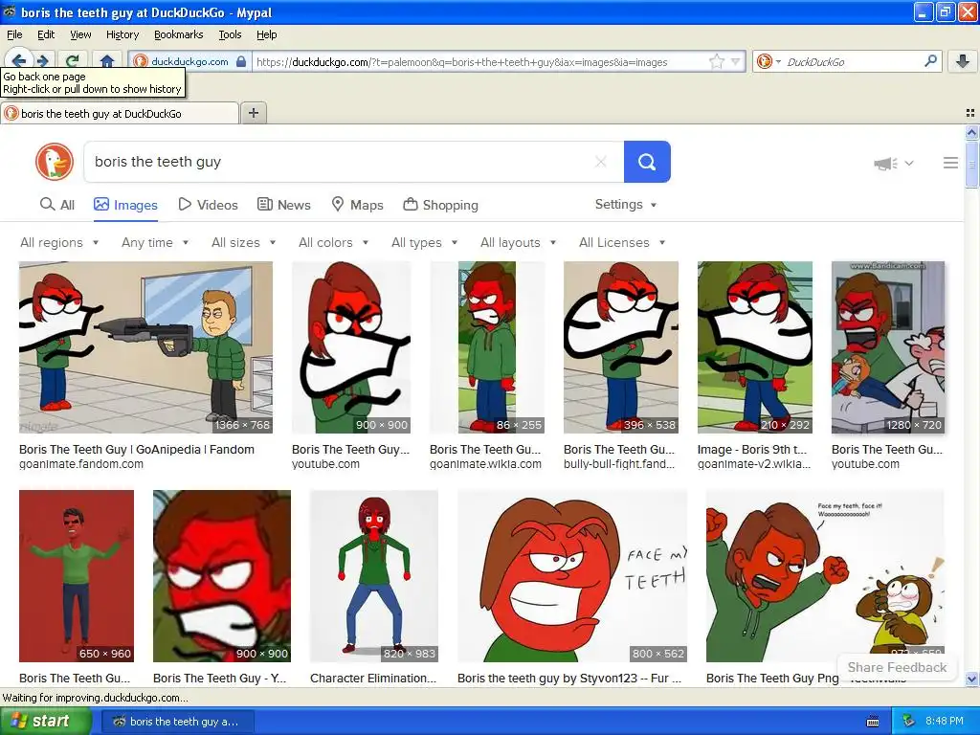
Task: Open the hamburger side menu
Action: 950,163
